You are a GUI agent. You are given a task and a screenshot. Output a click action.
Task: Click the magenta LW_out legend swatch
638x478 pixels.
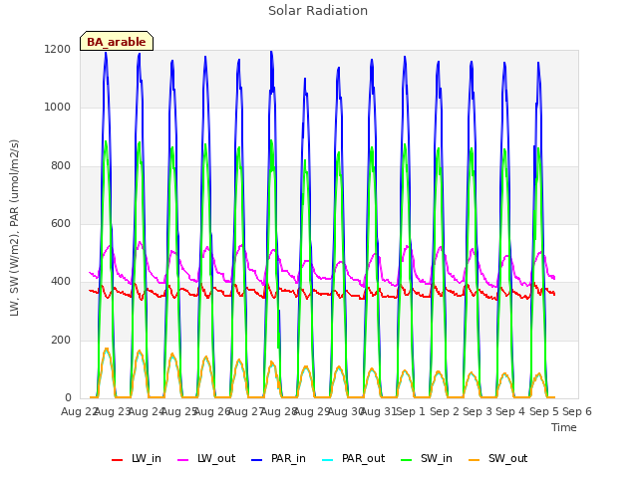point(183,460)
